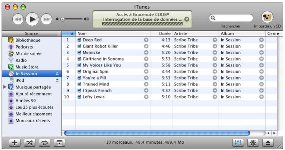Click artist arrow in Trained Mind row
Image resolution: width=285 pixels, height=150 pixels.
[x=215, y=84]
